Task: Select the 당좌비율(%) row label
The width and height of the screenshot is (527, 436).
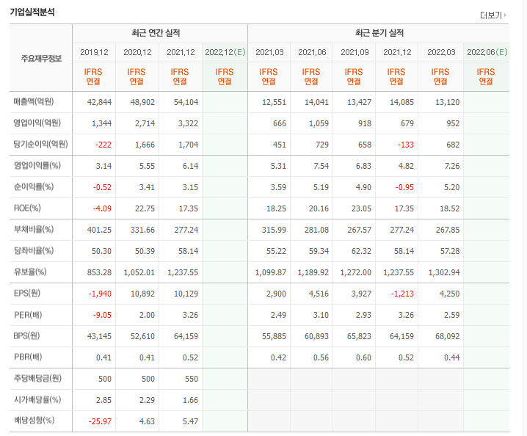Action: point(34,250)
